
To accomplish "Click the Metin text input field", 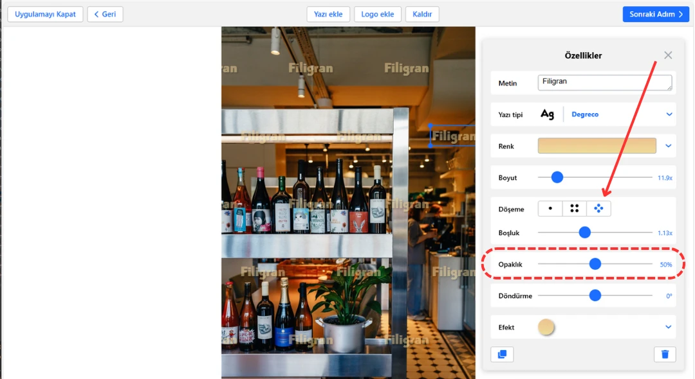I will pos(604,82).
